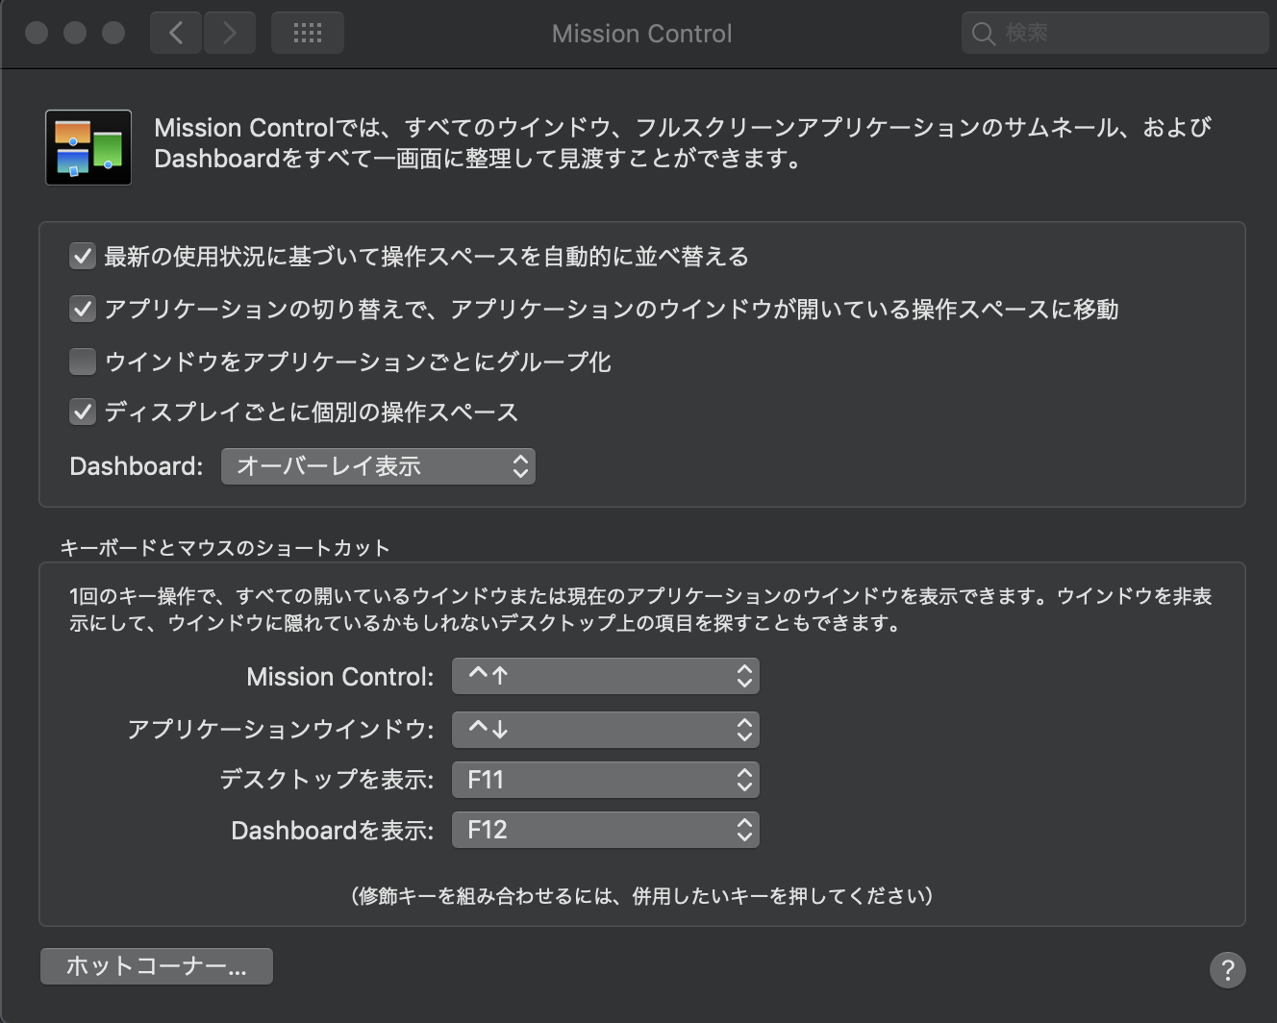Open the Mission Control shortcut dropdown
Screen dimensions: 1277x1023
[x=606, y=676]
